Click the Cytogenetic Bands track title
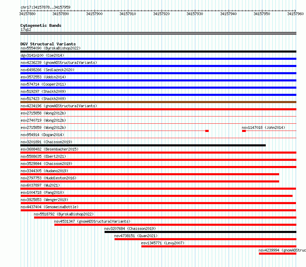 [x=41, y=25]
